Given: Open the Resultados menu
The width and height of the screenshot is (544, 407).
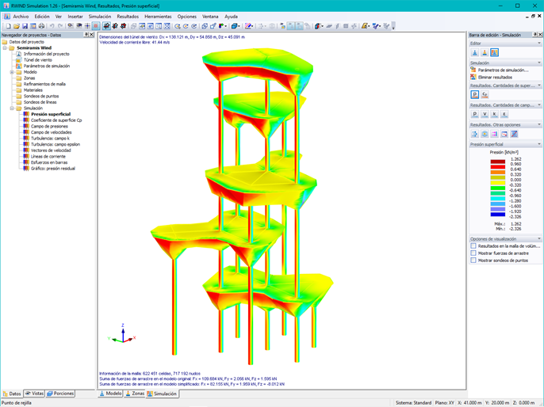Looking at the screenshot, I should pyautogui.click(x=128, y=17).
